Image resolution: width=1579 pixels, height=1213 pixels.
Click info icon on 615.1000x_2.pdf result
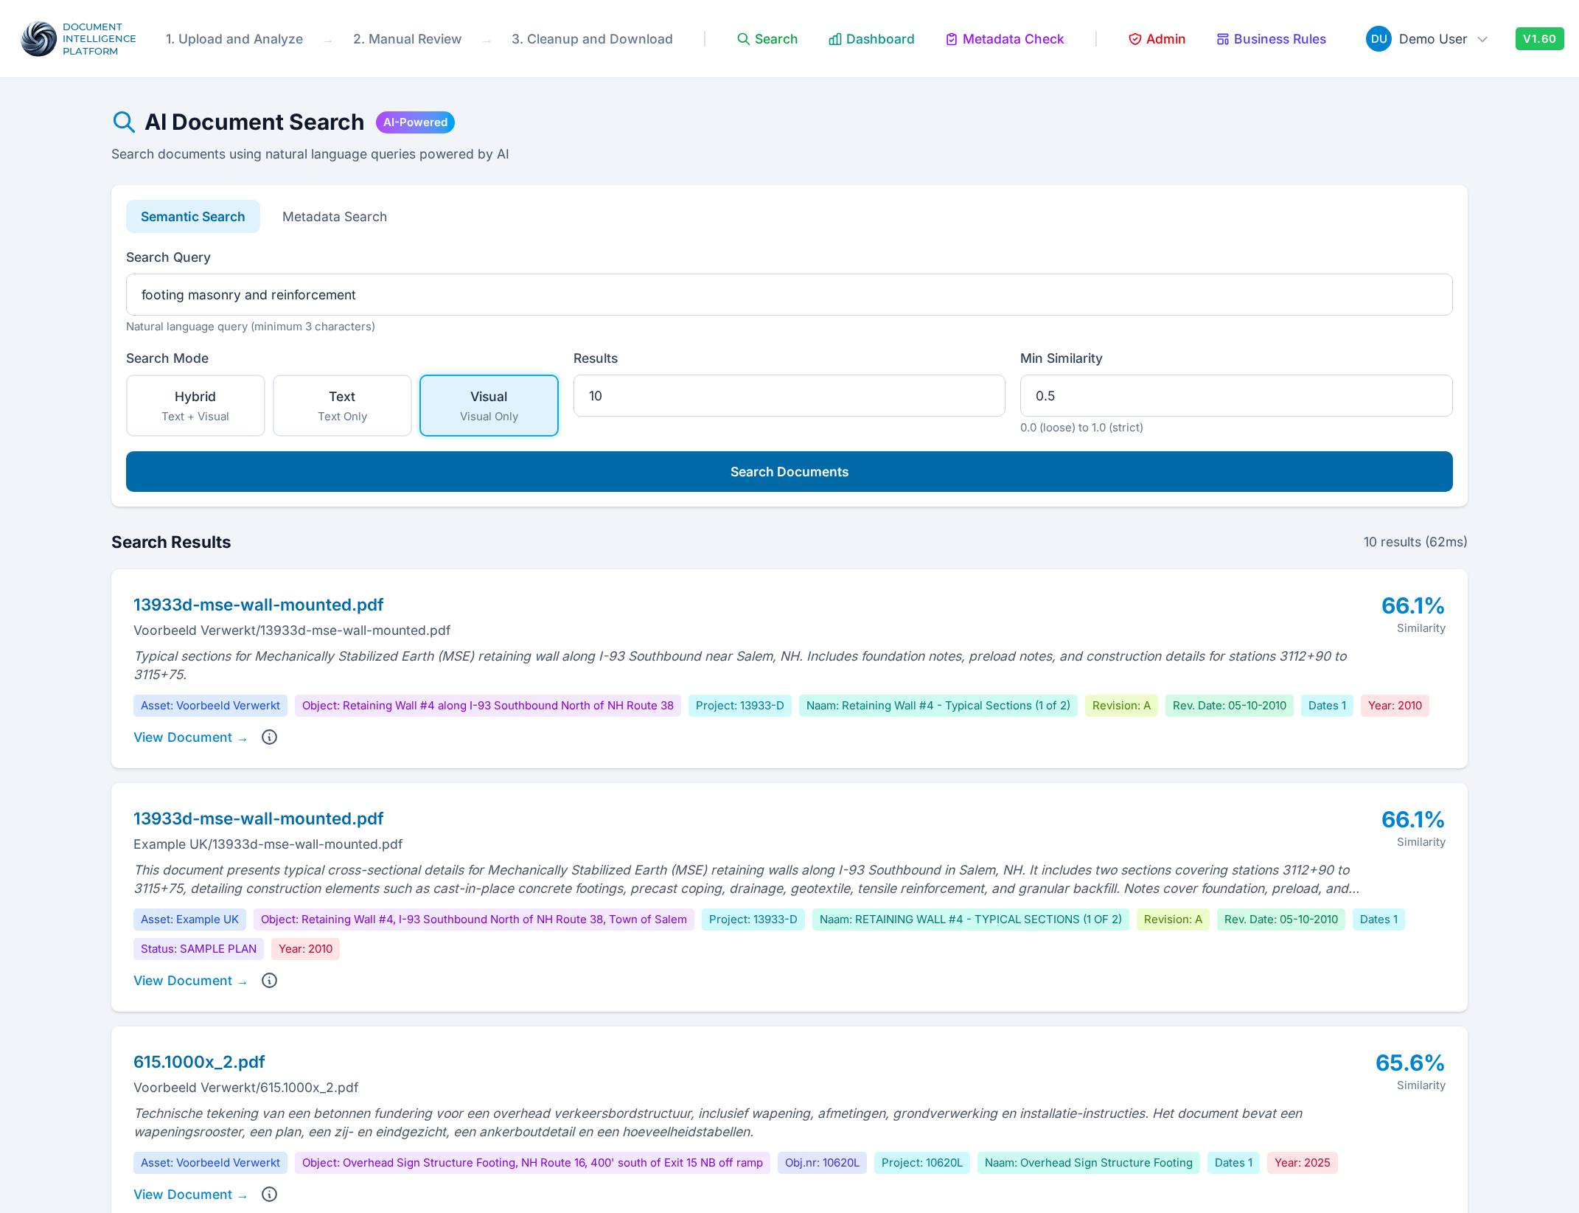(270, 1195)
